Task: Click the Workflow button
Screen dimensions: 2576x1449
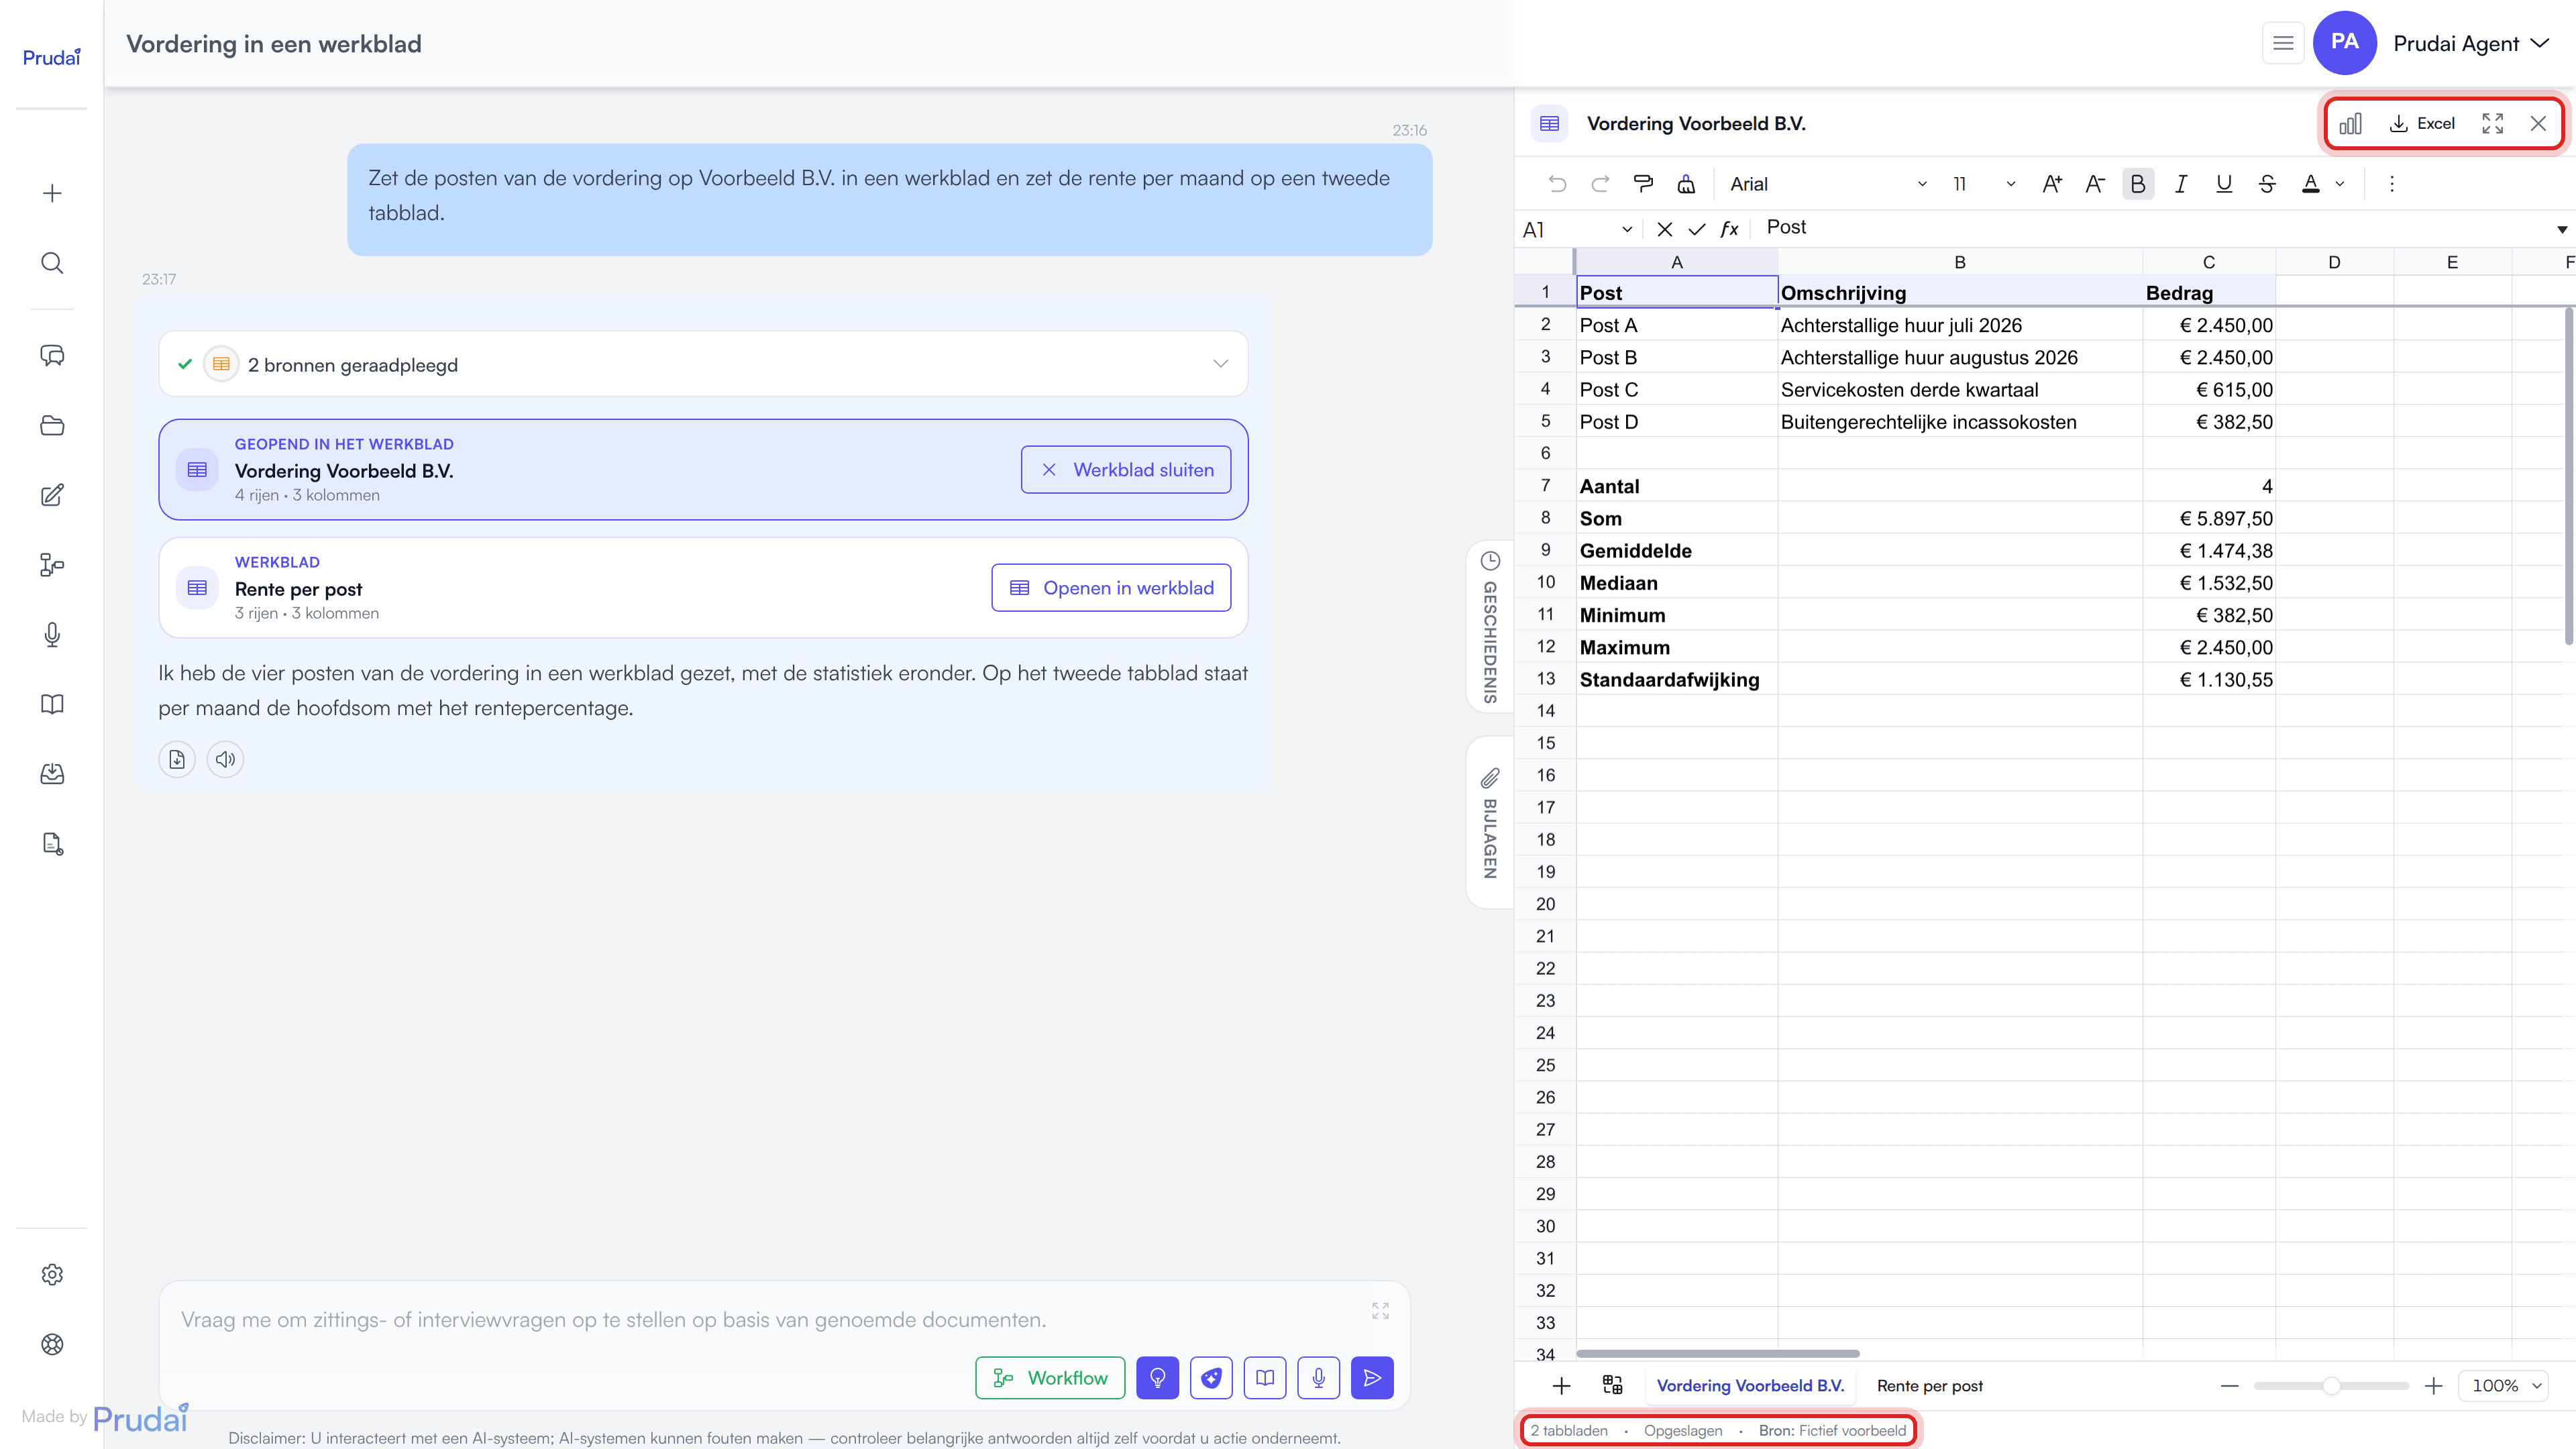Action: tap(1050, 1378)
